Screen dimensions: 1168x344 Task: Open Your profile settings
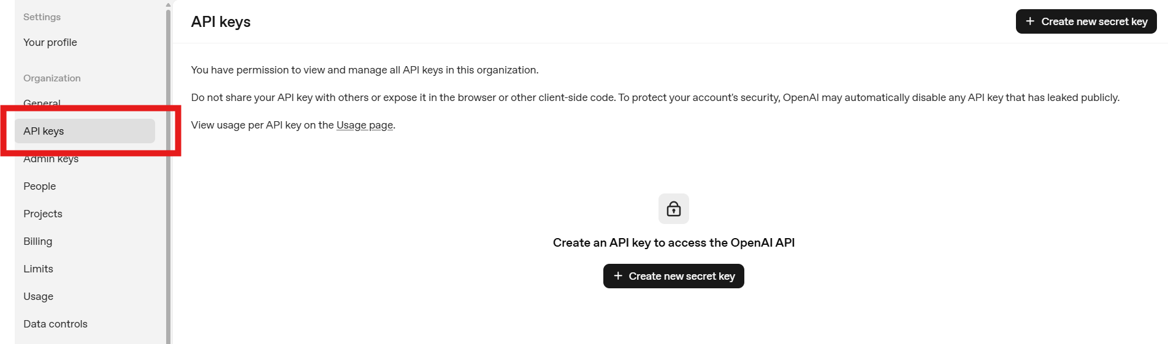click(50, 42)
